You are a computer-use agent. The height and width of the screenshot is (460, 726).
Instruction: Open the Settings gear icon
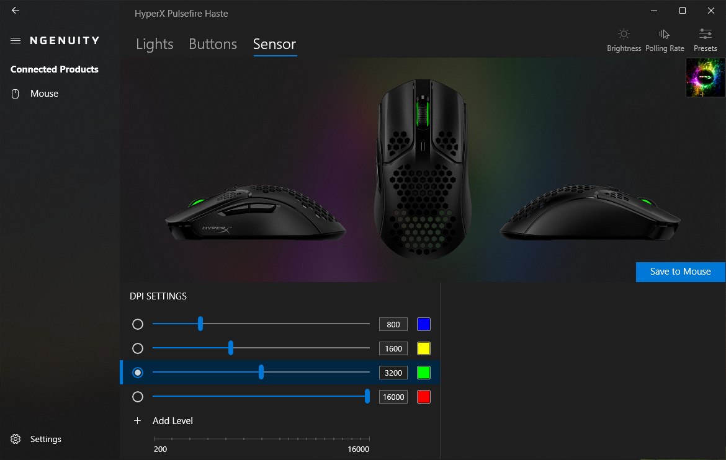(x=16, y=439)
